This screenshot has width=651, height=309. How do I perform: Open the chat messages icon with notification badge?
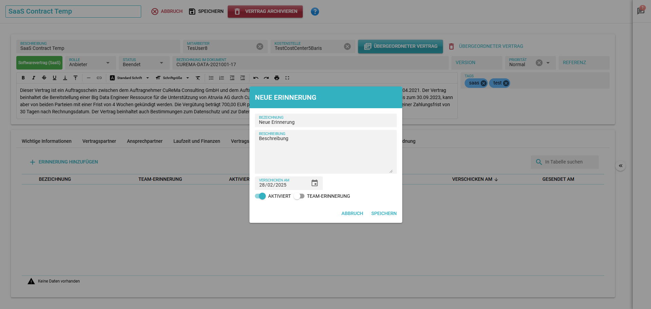point(640,11)
